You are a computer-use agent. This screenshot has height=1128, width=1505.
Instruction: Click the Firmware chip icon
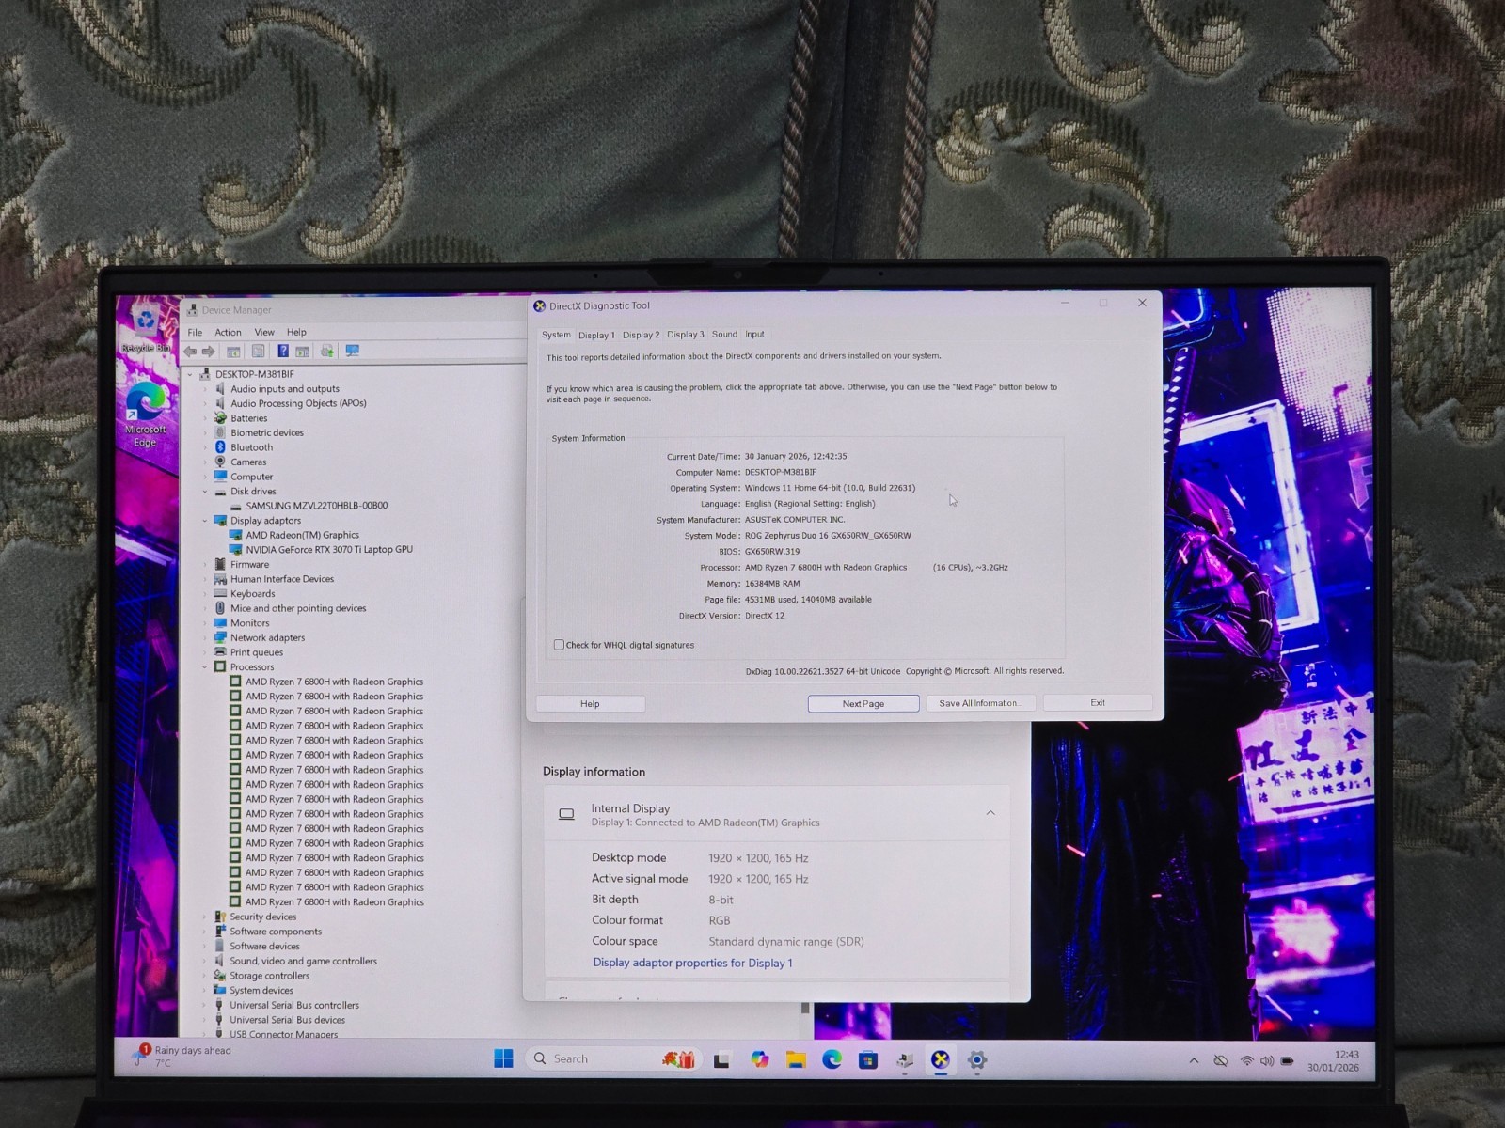[220, 564]
